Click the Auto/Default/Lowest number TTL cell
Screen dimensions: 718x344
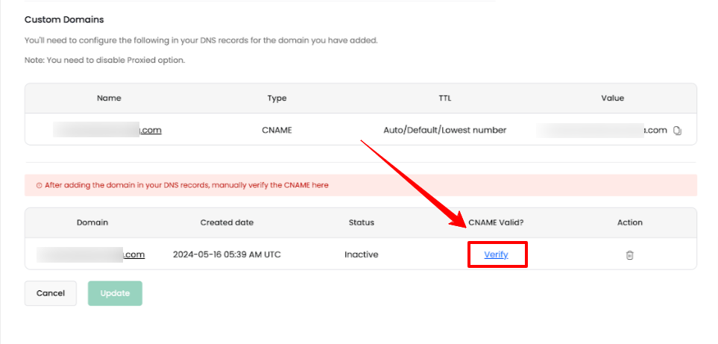[444, 130]
